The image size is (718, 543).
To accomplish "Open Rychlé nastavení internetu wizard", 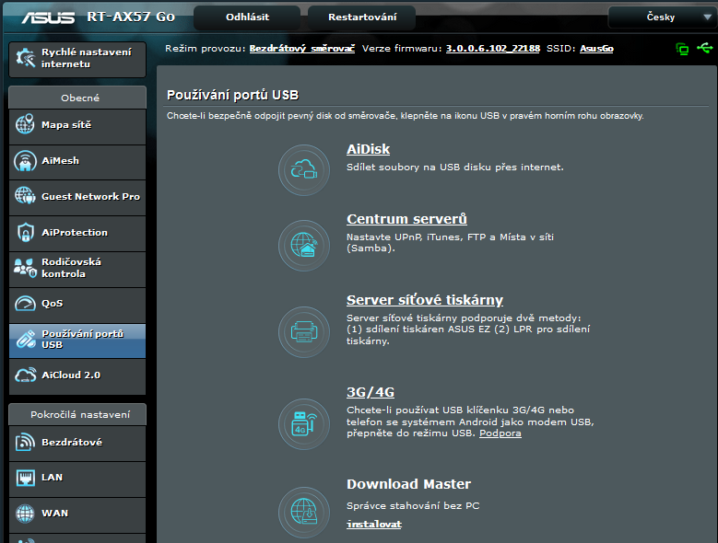I will 77,58.
